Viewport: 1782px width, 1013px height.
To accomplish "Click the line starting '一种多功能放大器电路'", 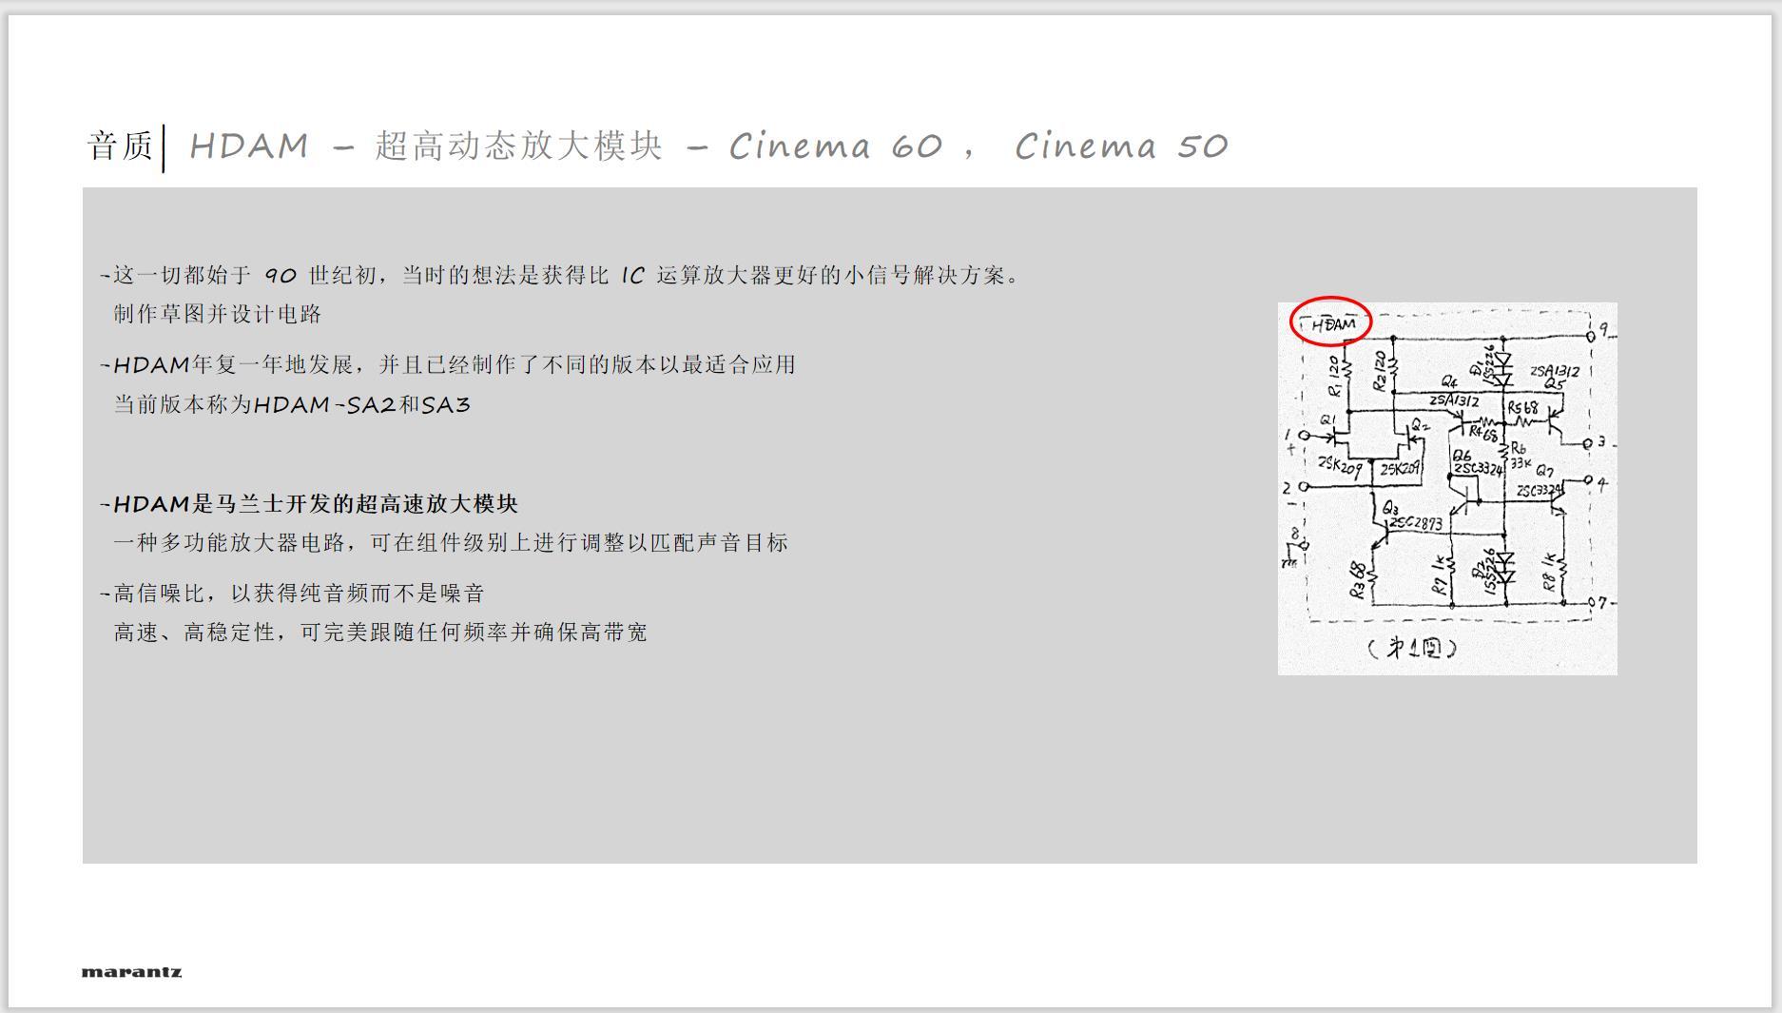I will click(x=451, y=543).
